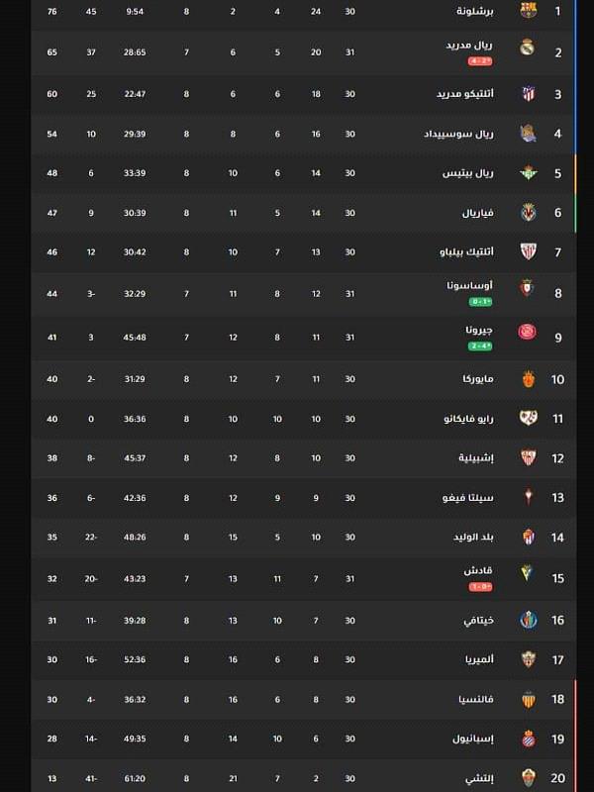Image resolution: width=594 pixels, height=792 pixels.
Task: Select the Getafe blue crest
Action: (529, 620)
